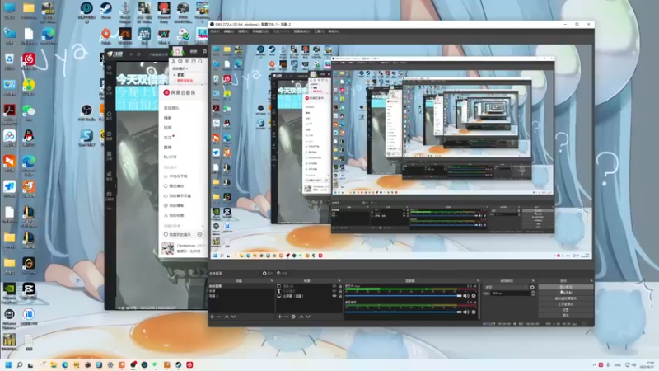659x371 pixels.
Task: Toggle eye icon of first source row
Action: (x=334, y=286)
